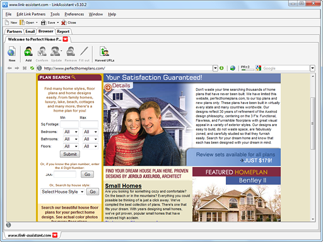Click the PR:3 PageRank indicator
The width and height of the screenshot is (323, 242).
(x=247, y=68)
